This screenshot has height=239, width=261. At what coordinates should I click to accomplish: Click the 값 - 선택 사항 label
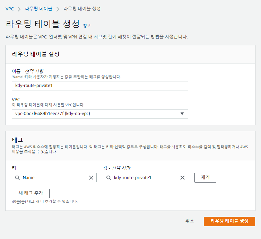click(x=117, y=168)
